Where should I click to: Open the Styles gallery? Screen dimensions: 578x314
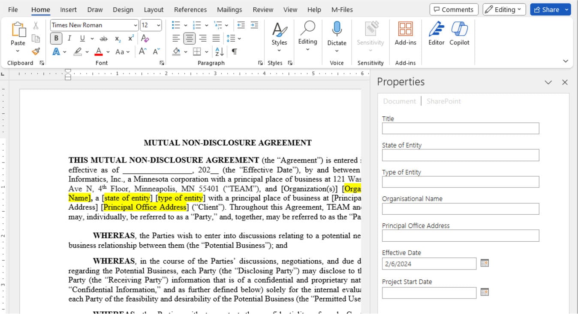pyautogui.click(x=279, y=36)
